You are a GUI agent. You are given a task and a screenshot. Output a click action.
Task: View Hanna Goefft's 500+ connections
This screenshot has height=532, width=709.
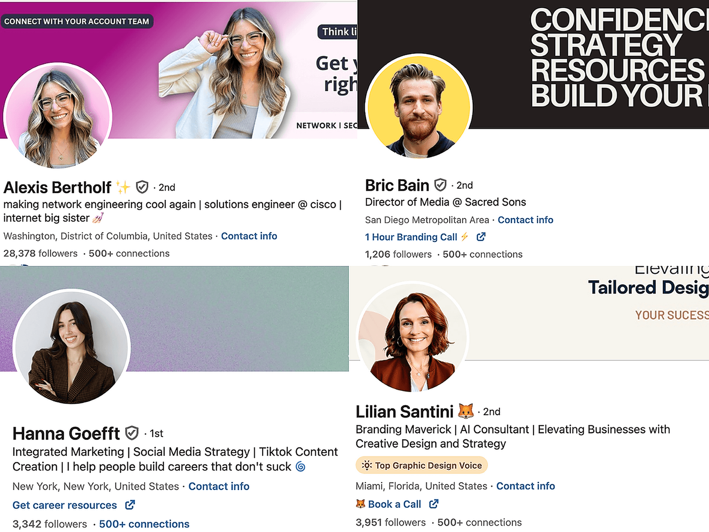[144, 524]
